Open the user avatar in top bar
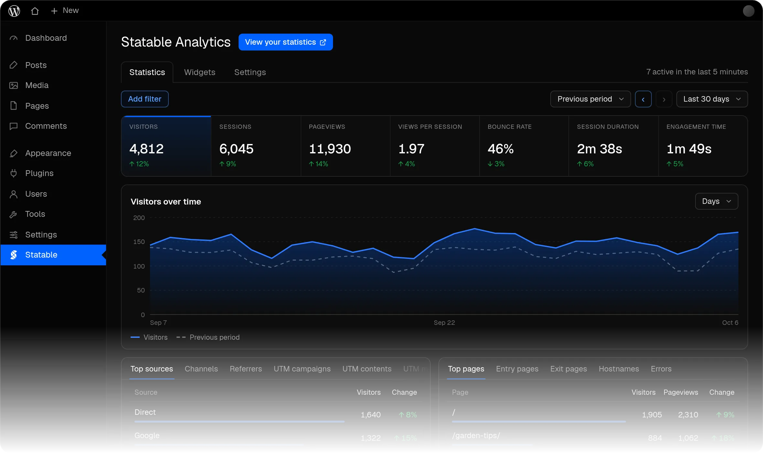This screenshot has width=763, height=453. tap(748, 11)
